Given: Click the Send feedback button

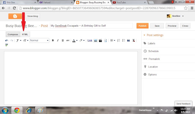Looking at the screenshot, I should (x=183, y=104).
